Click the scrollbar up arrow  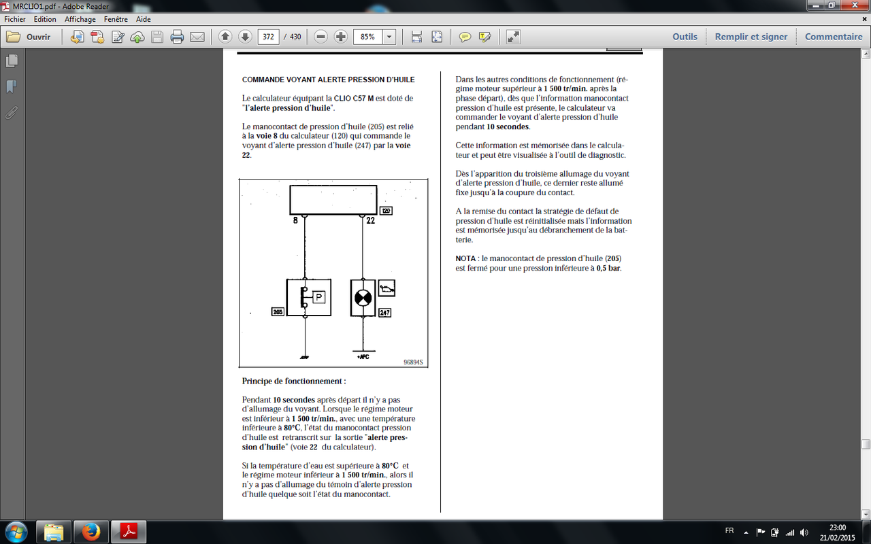click(866, 54)
